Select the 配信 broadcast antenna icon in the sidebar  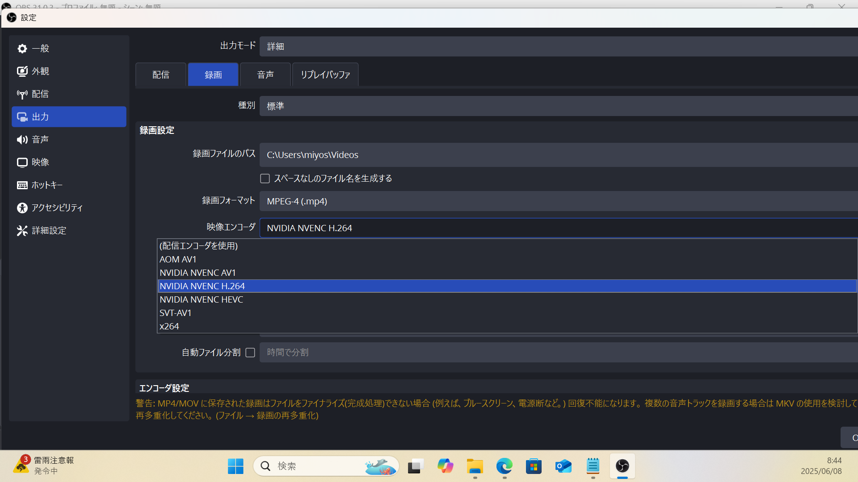coord(22,94)
